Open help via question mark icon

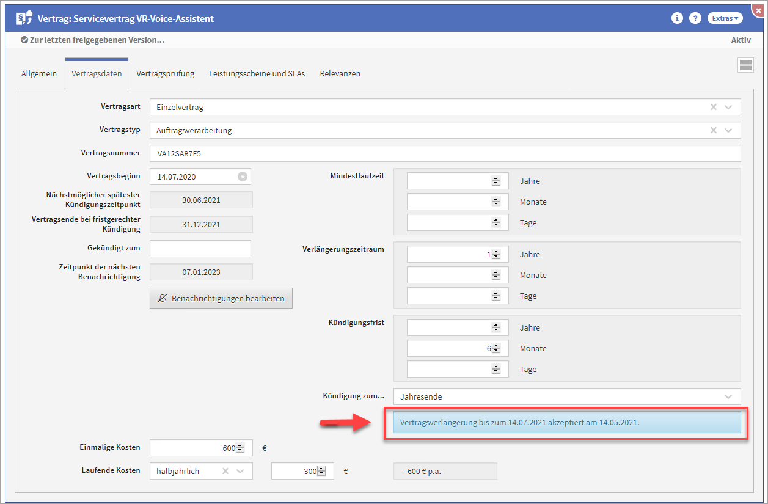(695, 18)
